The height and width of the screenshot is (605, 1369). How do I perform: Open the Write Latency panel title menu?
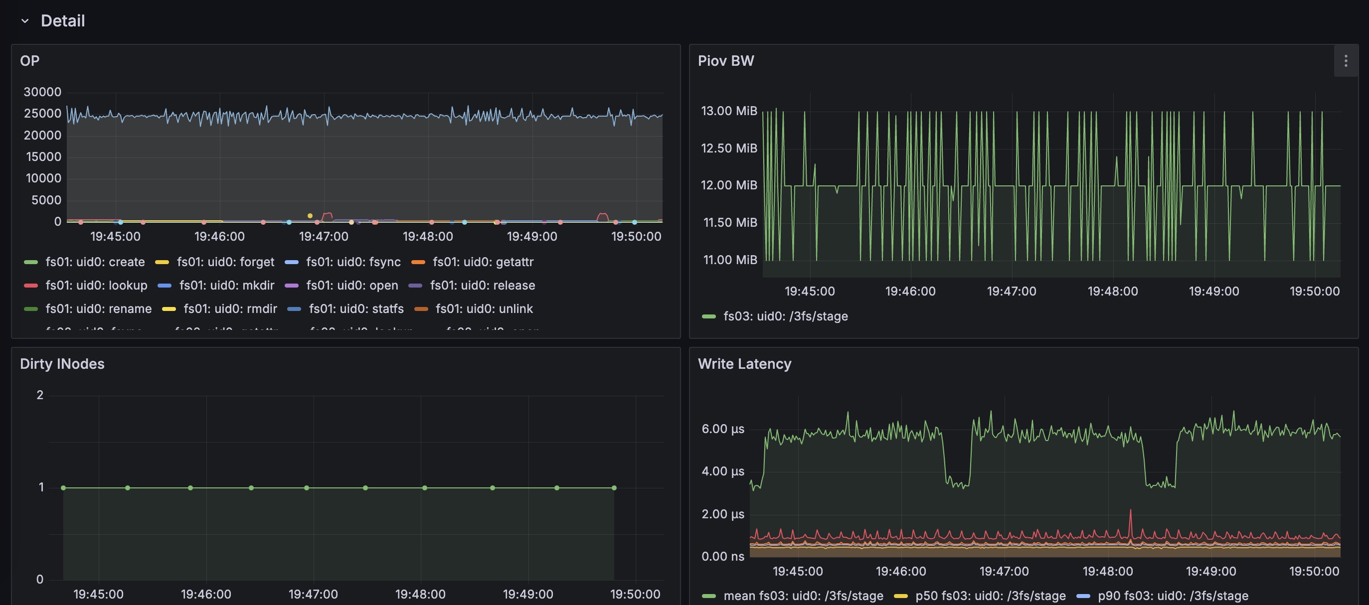click(744, 364)
